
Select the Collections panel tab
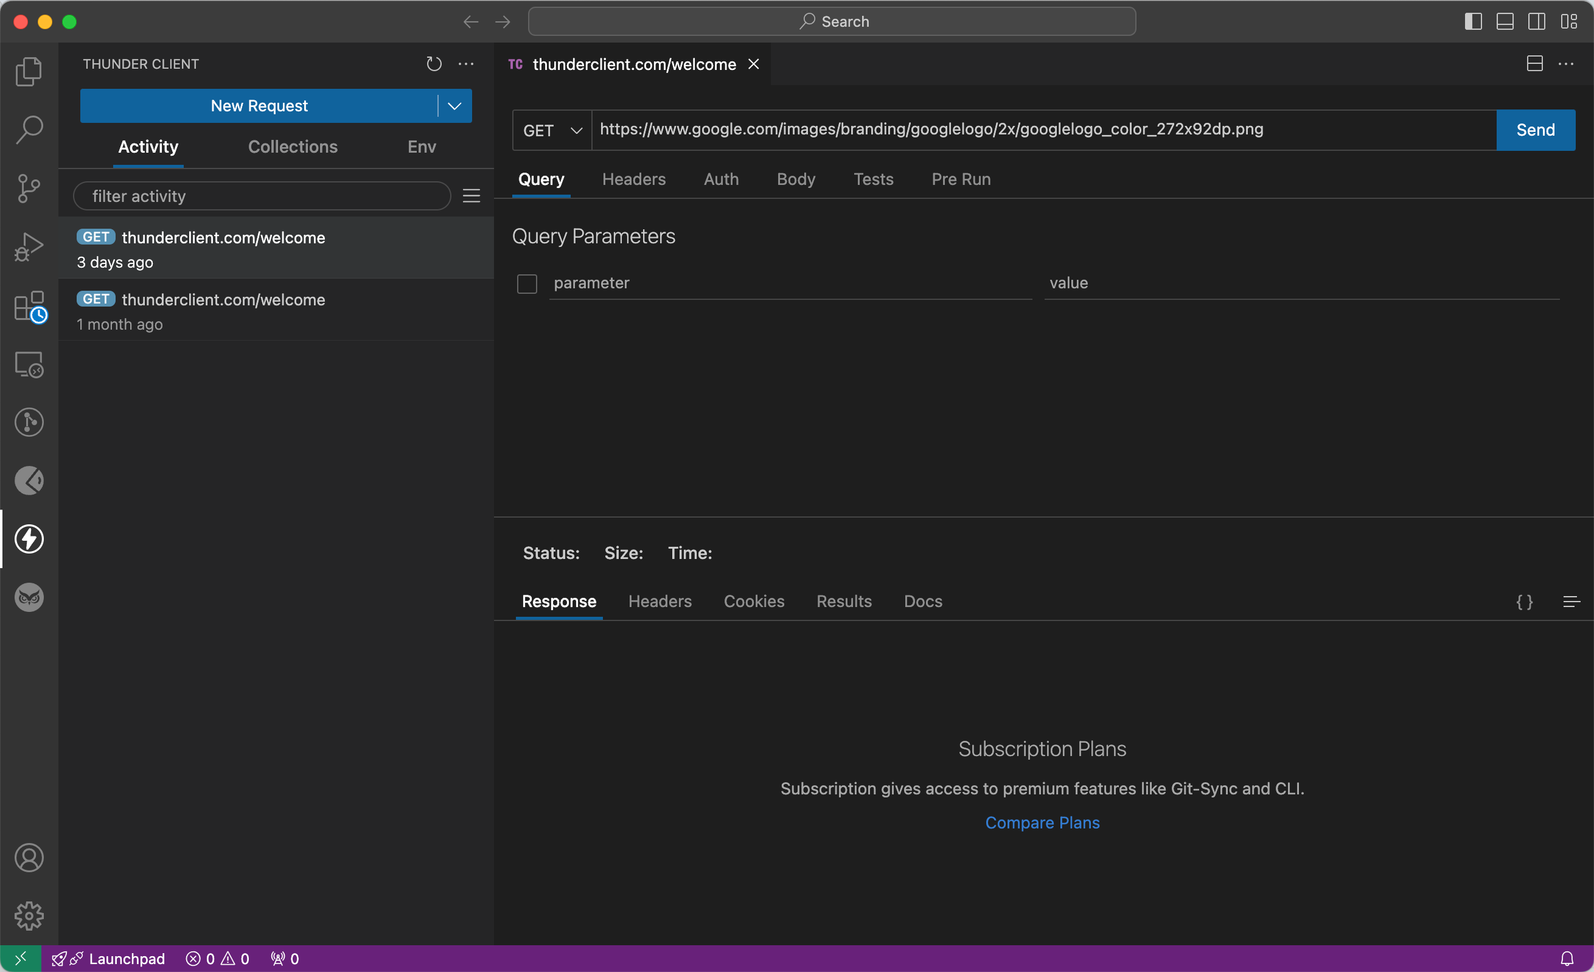click(293, 146)
